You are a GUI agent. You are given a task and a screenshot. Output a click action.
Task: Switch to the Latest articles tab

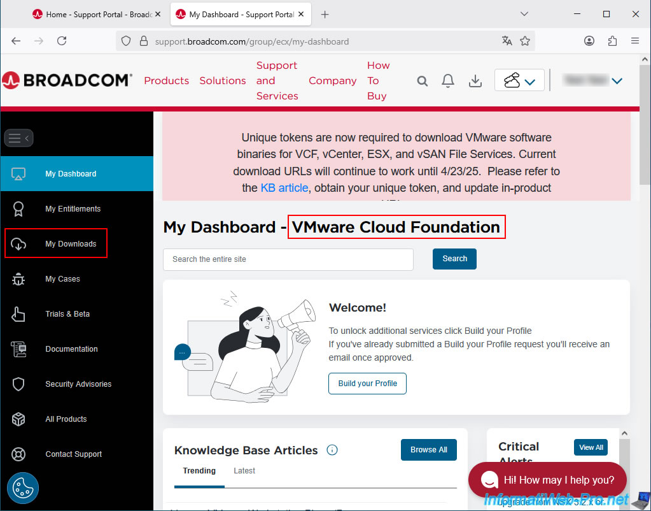(244, 471)
